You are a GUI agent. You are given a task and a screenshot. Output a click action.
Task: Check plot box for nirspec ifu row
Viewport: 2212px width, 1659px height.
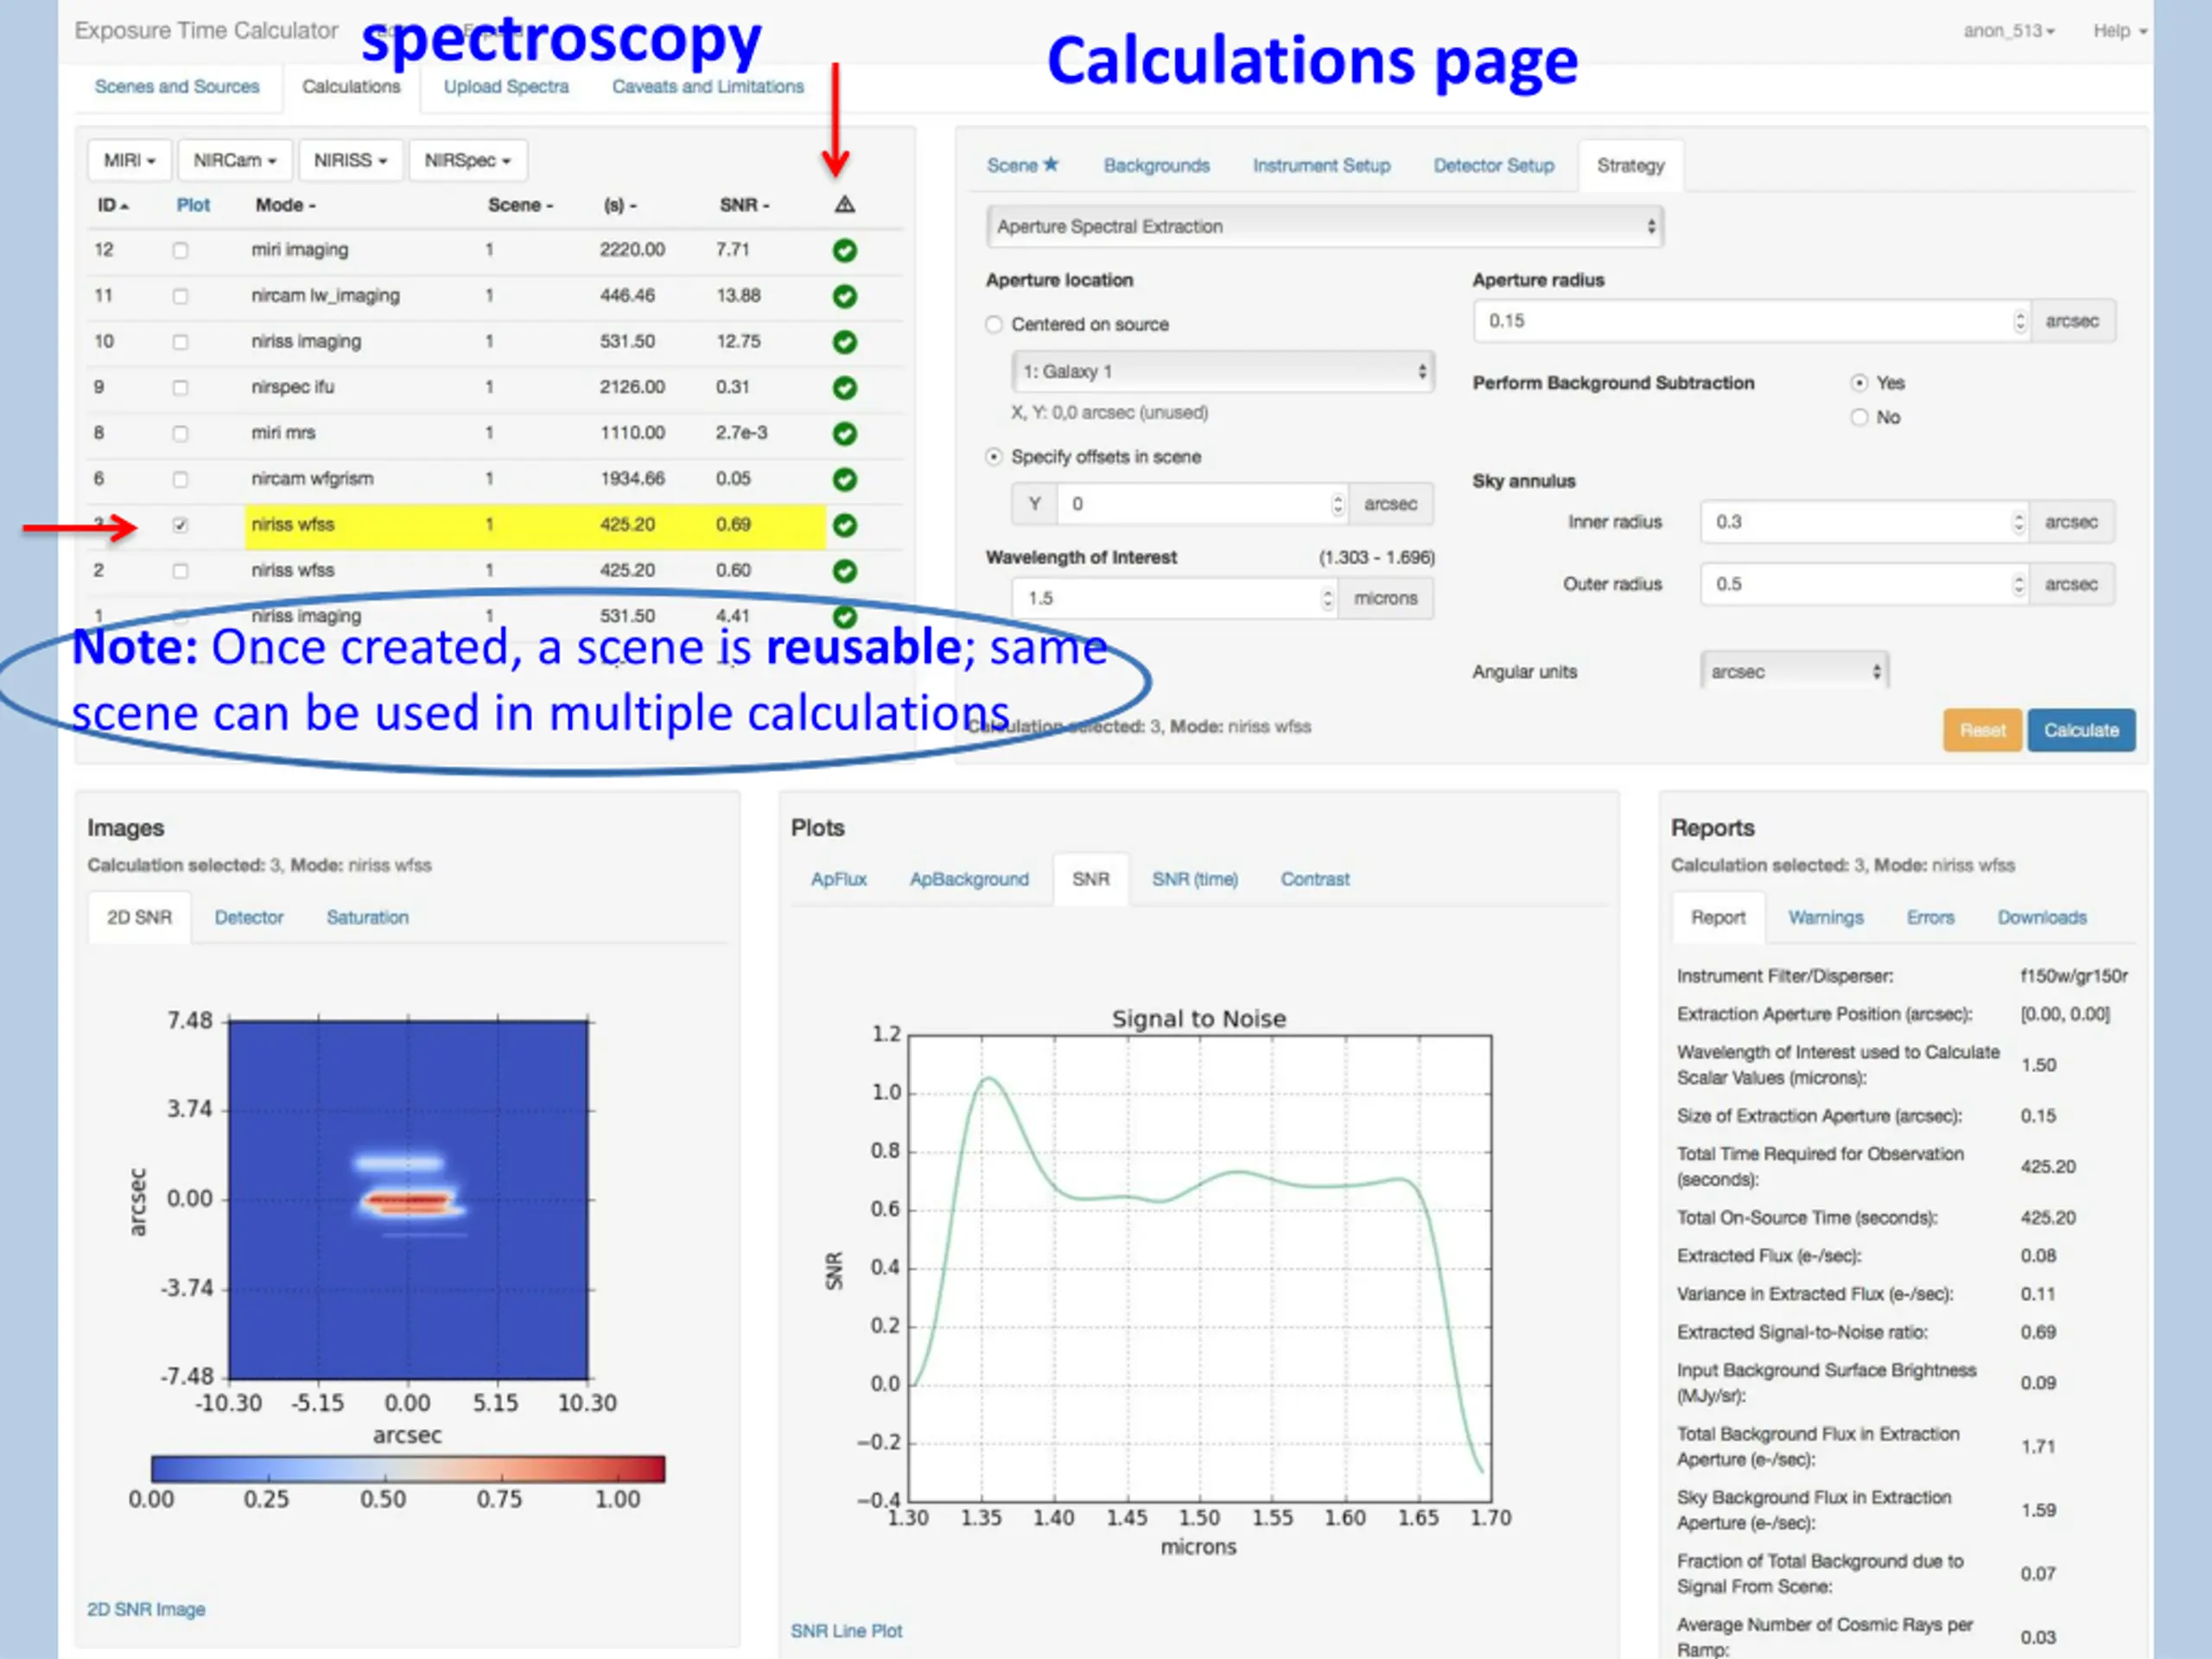tap(180, 387)
